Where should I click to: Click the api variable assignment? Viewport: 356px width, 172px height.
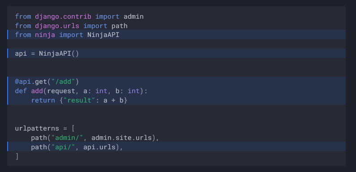pos(21,54)
